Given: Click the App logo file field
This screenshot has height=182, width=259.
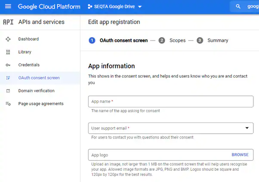Looking at the screenshot, I should tap(171, 155).
